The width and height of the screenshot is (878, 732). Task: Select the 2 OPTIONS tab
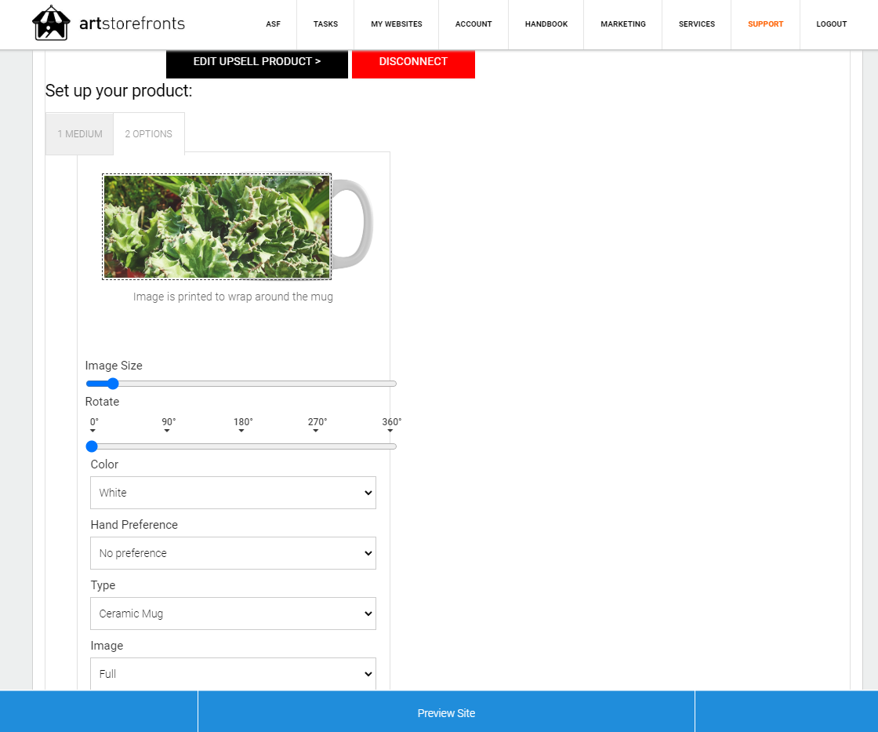[149, 134]
